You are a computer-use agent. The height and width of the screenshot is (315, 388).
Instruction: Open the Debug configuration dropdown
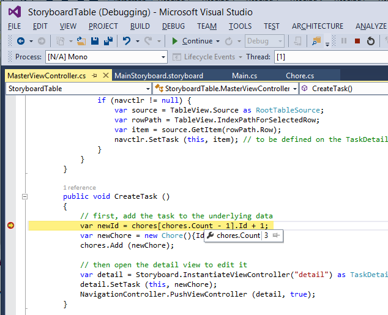click(x=264, y=41)
